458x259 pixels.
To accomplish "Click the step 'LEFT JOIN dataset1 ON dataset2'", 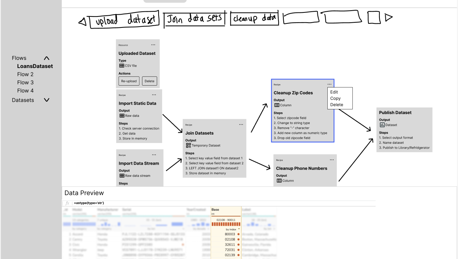I will tap(212, 168).
